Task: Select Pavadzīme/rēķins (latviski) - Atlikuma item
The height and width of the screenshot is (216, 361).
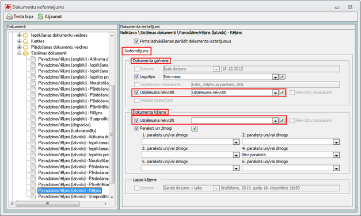Action: tap(74, 137)
